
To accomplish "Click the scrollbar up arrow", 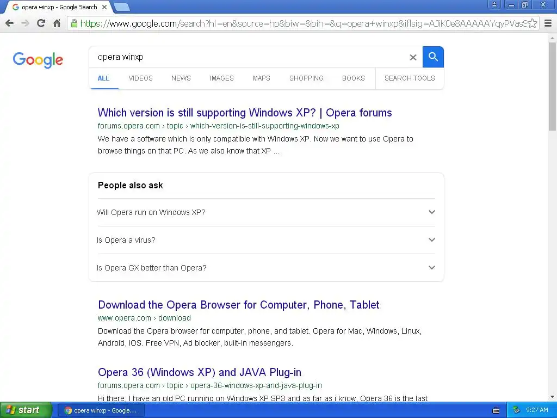I will pos(553,38).
